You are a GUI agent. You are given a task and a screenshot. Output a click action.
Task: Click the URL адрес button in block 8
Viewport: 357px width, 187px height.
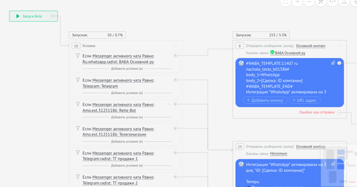[x=305, y=100]
